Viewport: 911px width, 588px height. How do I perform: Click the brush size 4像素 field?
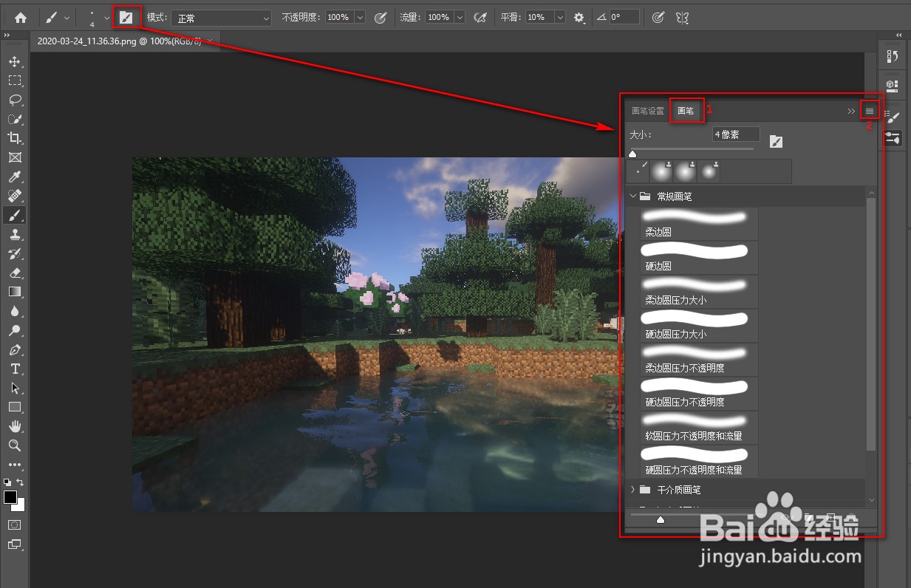(736, 134)
